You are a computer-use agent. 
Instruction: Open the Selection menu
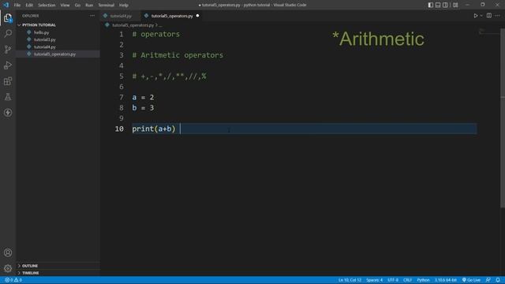pyautogui.click(x=47, y=6)
